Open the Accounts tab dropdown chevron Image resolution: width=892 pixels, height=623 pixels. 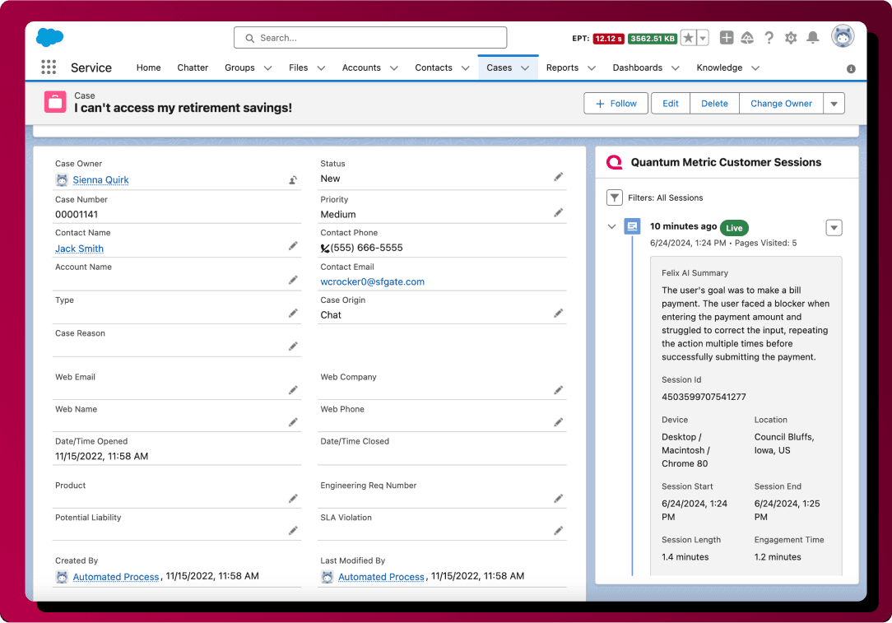tap(393, 67)
